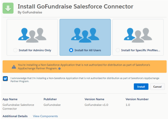Click the orange warning banner message text
Image resolution: width=168 pixels, height=119 pixels.
[84, 66]
